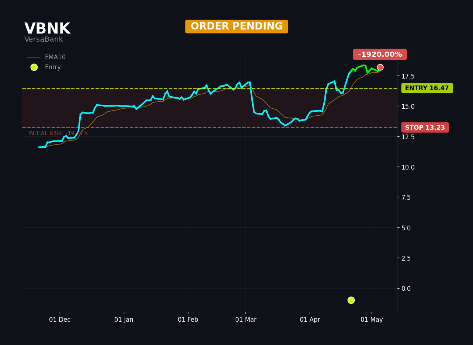Click the 0.0 price axis label
This screenshot has width=473, height=345.
click(406, 288)
